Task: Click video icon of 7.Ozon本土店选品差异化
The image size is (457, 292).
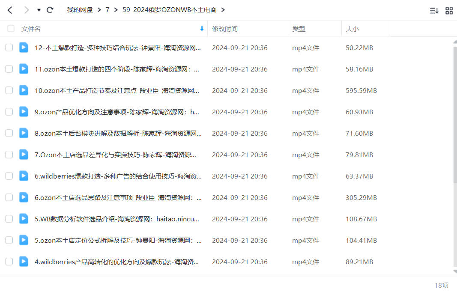Action: [24, 155]
